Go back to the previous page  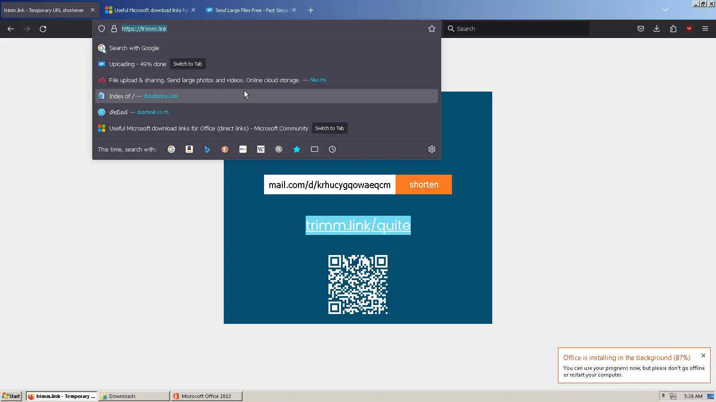11,29
